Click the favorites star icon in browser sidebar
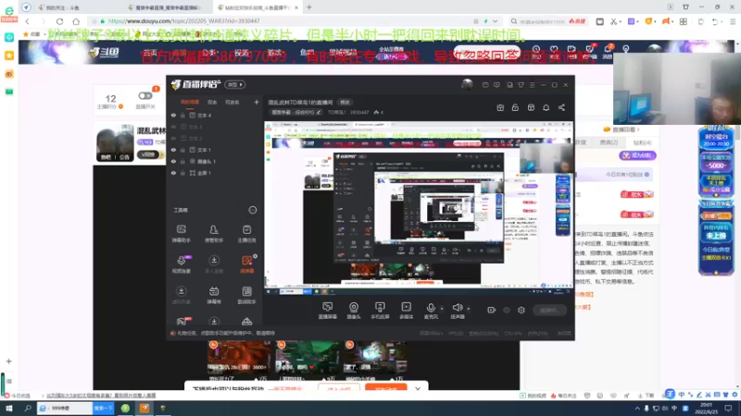This screenshot has height=416, width=741. pos(9,55)
